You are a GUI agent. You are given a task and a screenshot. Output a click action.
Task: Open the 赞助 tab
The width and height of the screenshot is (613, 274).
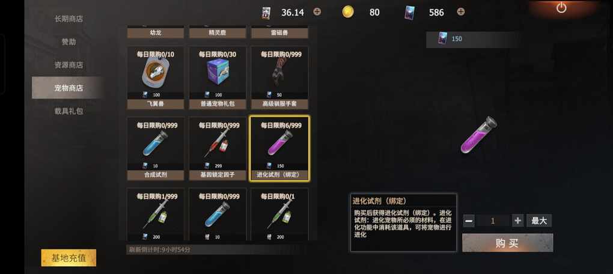69,42
